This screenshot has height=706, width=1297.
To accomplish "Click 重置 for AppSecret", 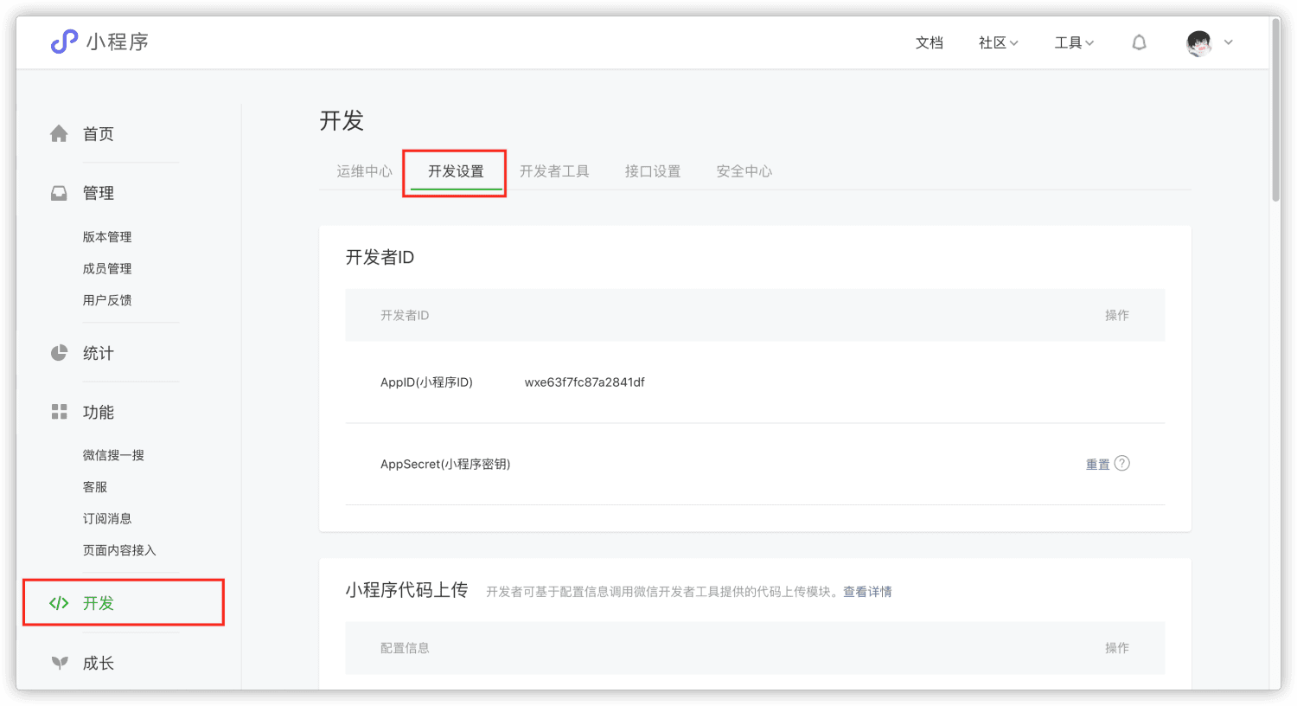I will [1098, 465].
